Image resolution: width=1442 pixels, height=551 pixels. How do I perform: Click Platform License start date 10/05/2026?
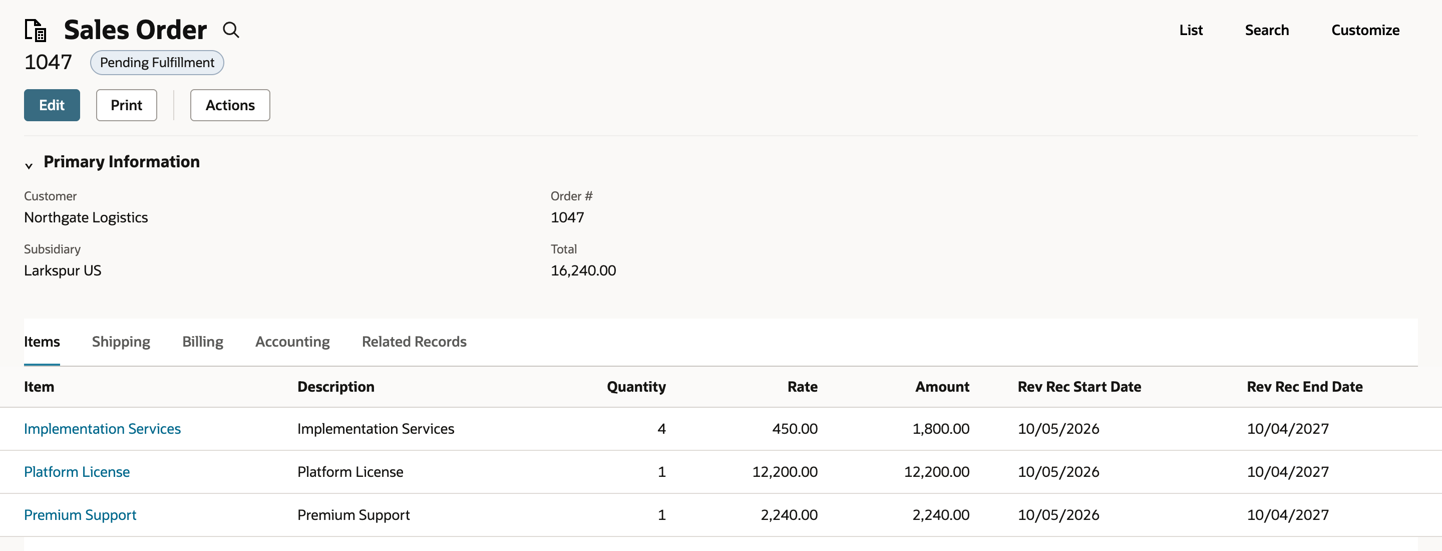1058,472
